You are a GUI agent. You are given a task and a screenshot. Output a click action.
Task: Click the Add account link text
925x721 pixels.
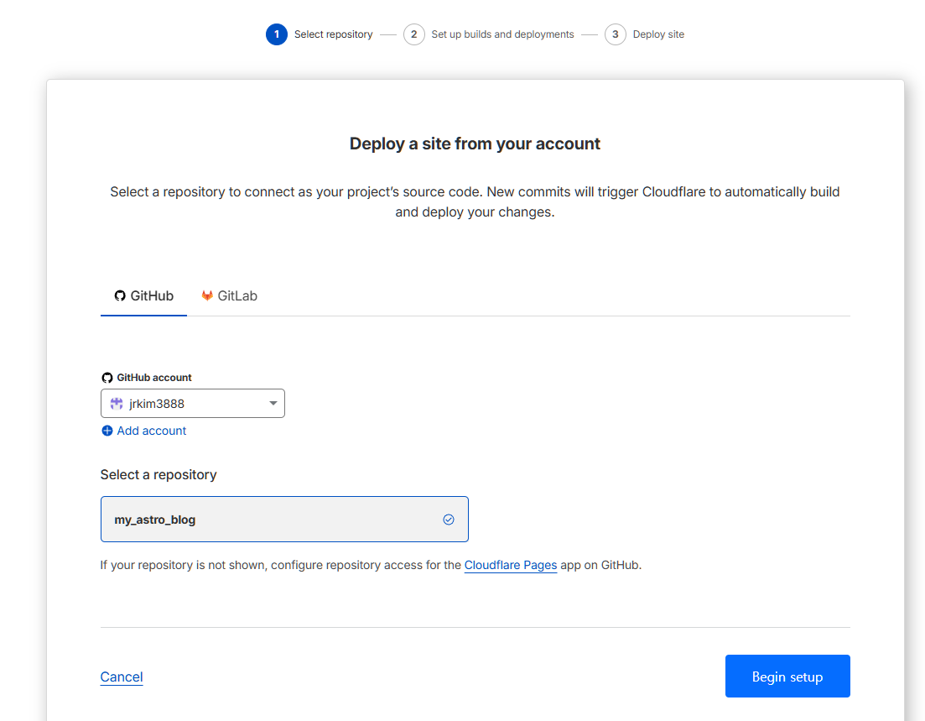(152, 431)
